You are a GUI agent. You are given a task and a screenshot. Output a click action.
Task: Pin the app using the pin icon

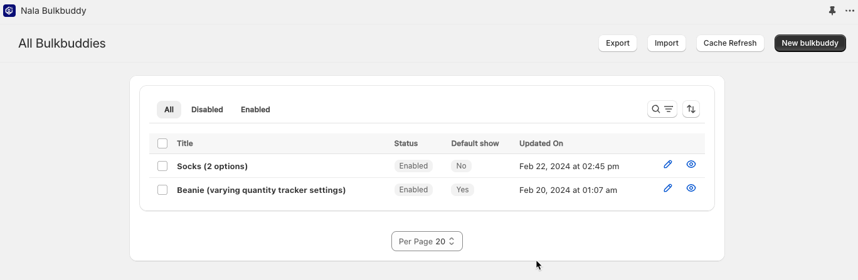click(832, 11)
